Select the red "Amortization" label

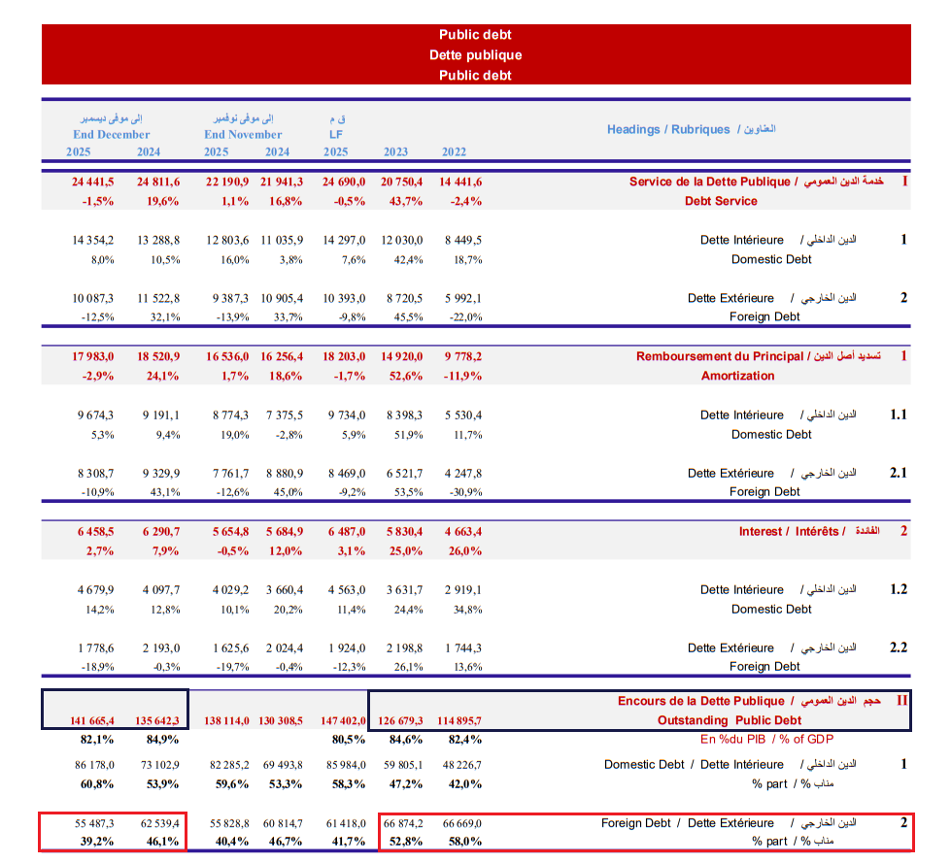737,376
